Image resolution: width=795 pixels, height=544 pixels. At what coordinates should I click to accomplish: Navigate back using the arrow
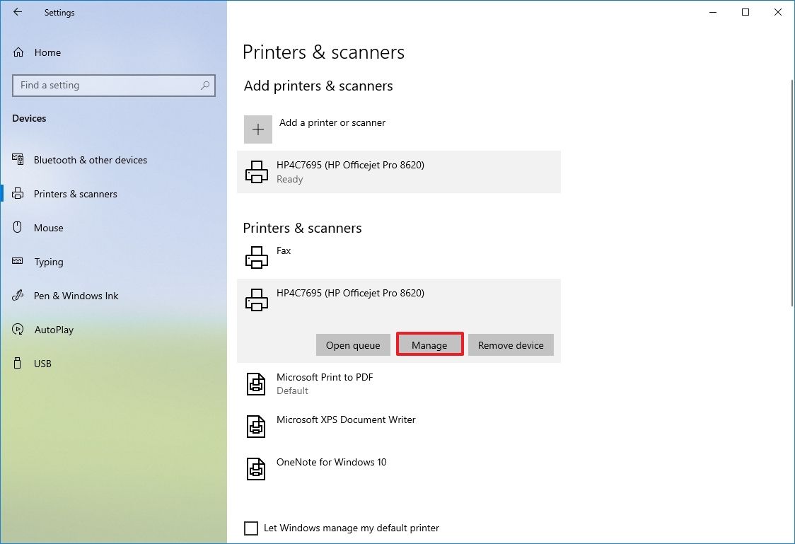pos(17,12)
